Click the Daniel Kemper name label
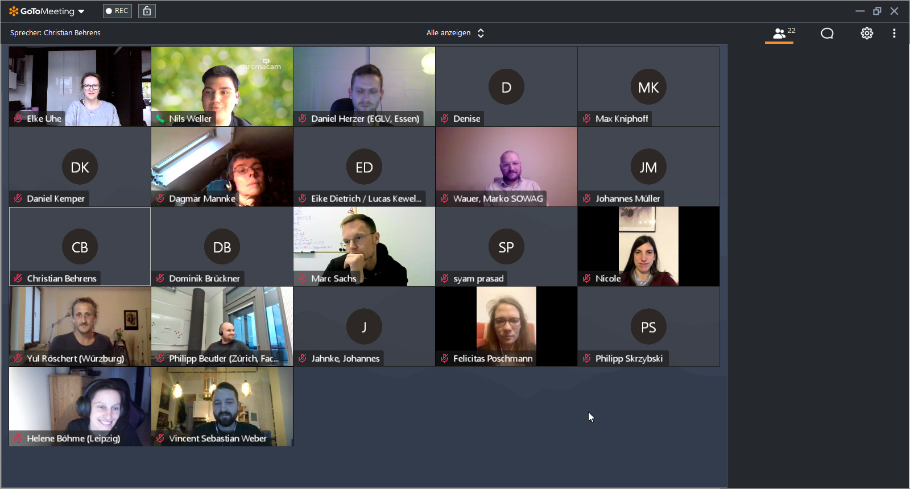Image resolution: width=910 pixels, height=489 pixels. tap(56, 198)
